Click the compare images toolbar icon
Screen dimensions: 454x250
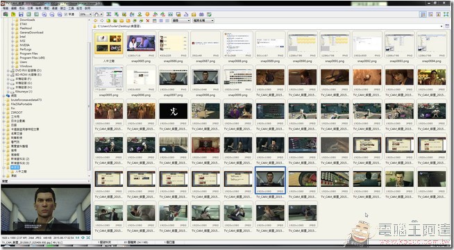click(x=171, y=14)
